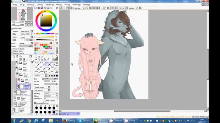Viewport: 220px width, 123px height.
Task: Create a new normal layer
Action: [14, 56]
